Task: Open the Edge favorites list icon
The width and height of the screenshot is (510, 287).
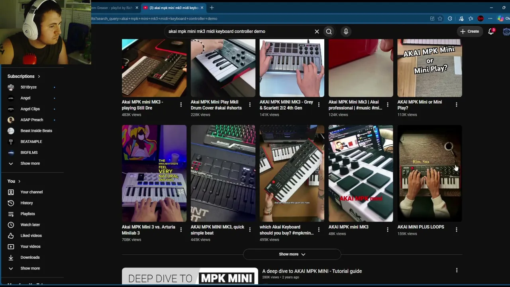Action: (471, 18)
